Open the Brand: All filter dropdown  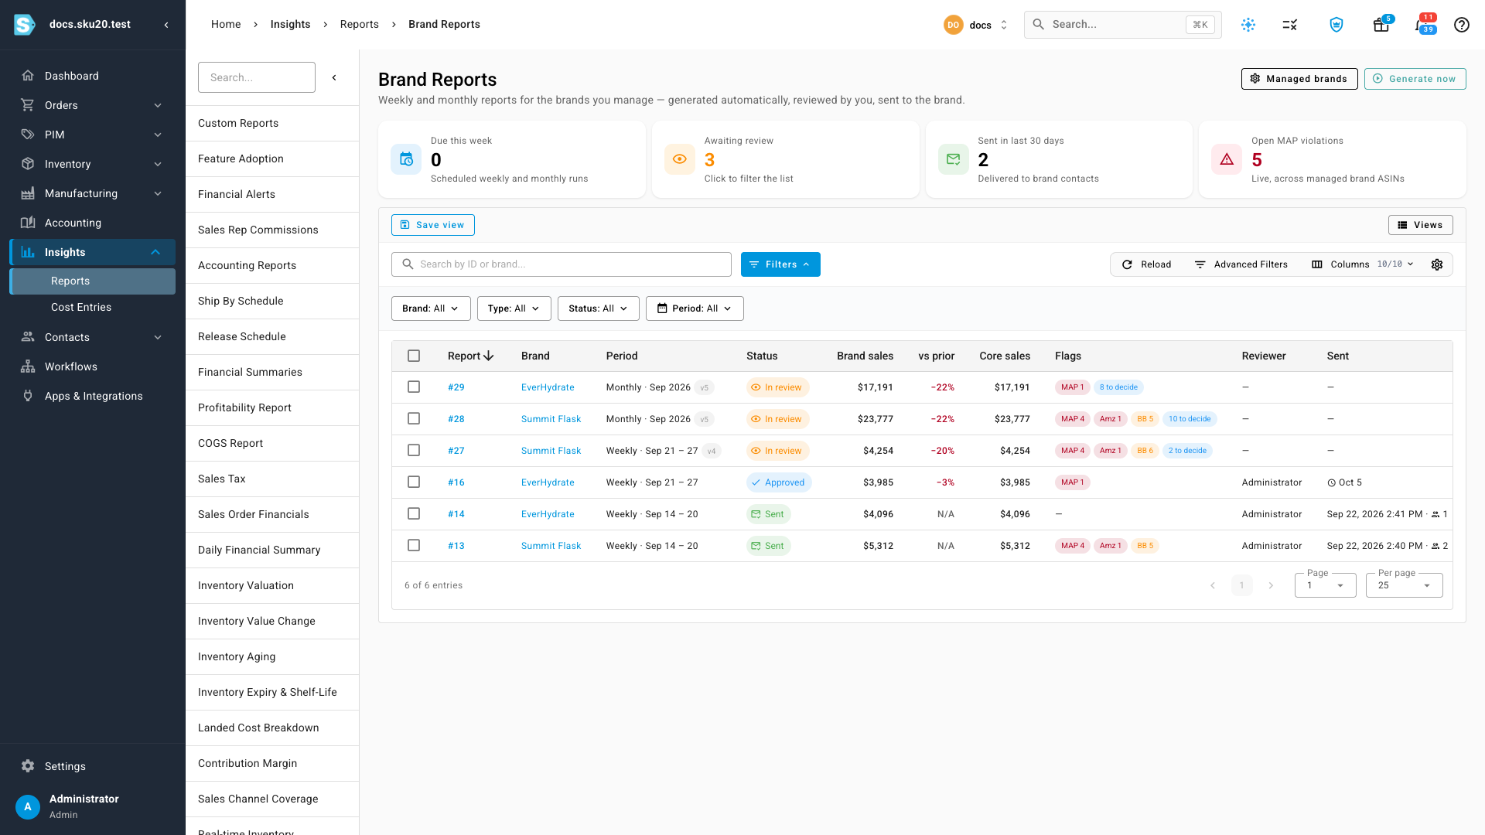pyautogui.click(x=431, y=308)
